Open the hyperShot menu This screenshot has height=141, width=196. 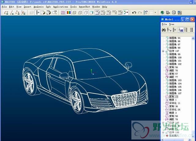[x=85, y=7]
